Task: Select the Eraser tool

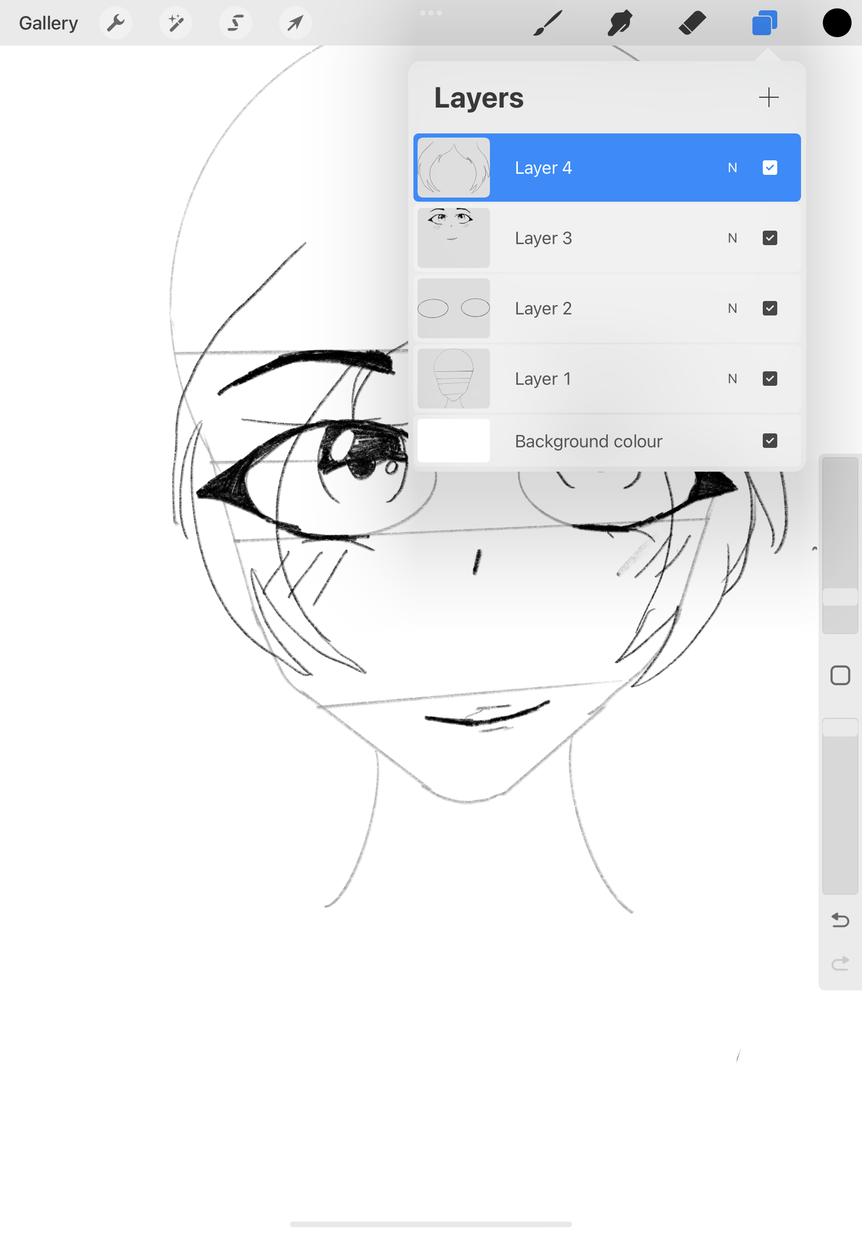Action: click(x=692, y=23)
